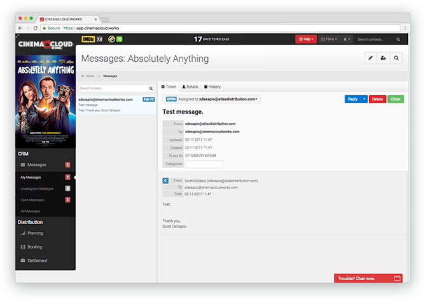Open the Help dropdown menu
This screenshot has height=300, width=425.
click(x=305, y=39)
